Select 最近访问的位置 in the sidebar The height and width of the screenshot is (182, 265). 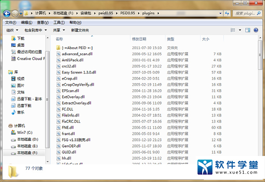point(26,52)
